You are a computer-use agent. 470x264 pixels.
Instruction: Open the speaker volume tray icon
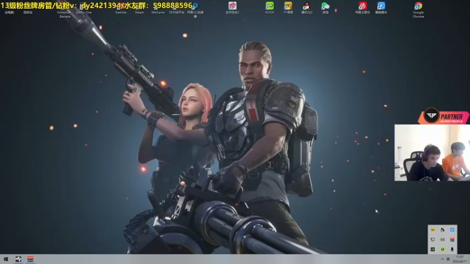click(x=442, y=239)
